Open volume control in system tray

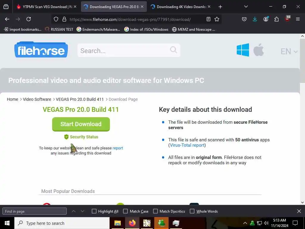pyautogui.click(x=266, y=223)
